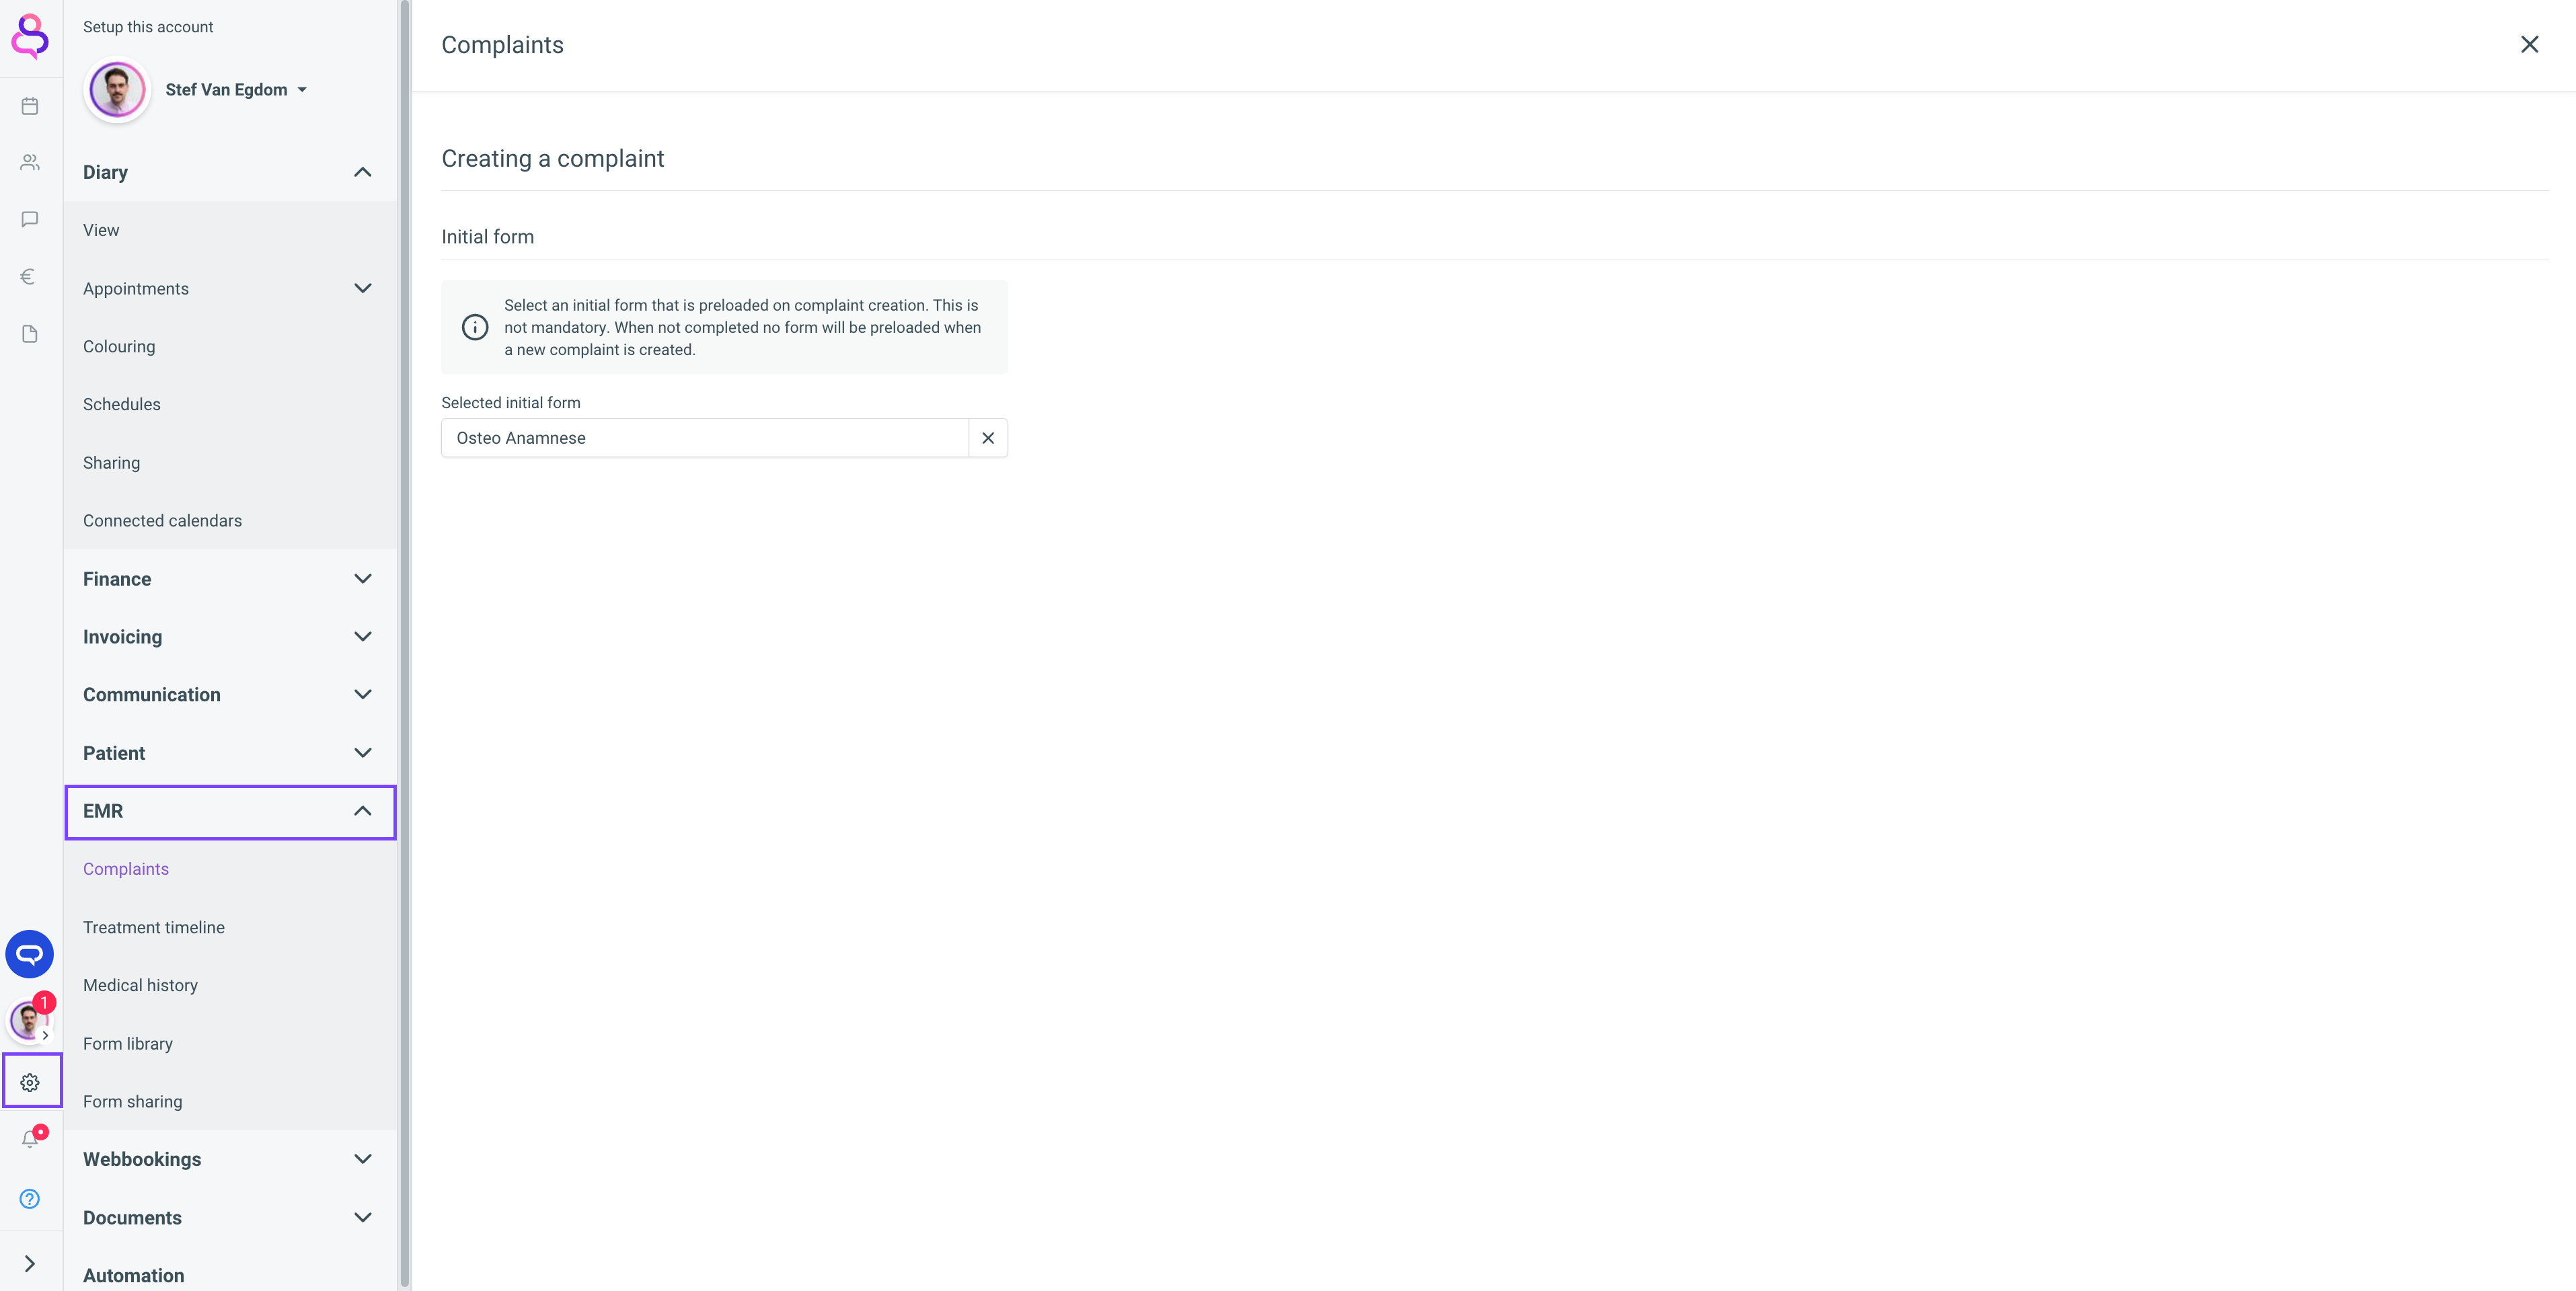Open the documents page icon in the left rail
Viewport: 2576px width, 1291px height.
[30, 334]
